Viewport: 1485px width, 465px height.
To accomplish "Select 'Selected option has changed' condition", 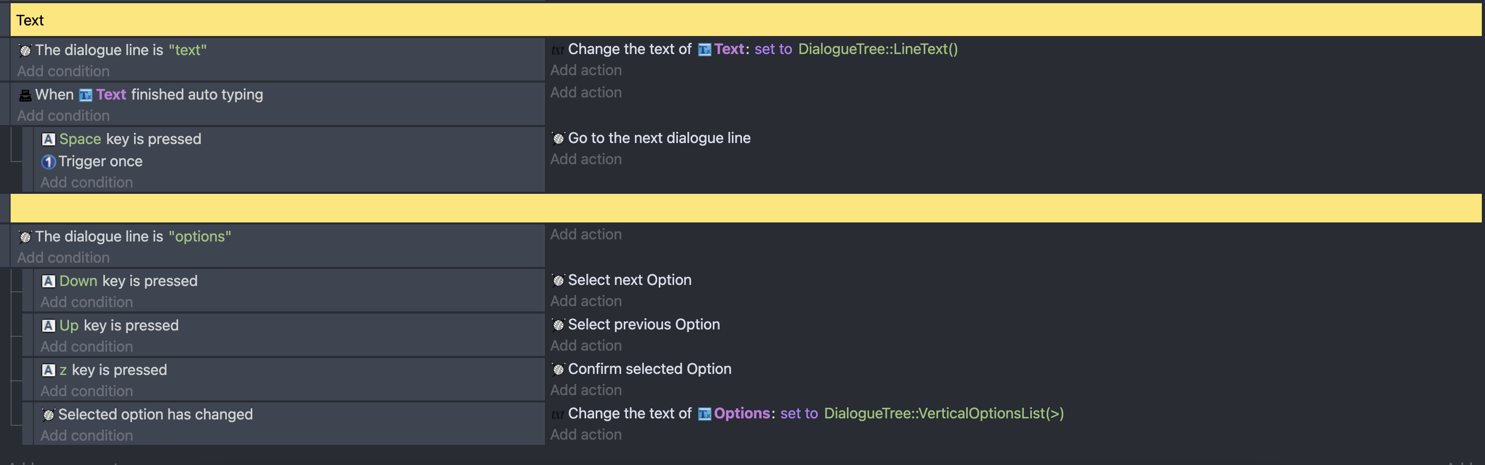I will (155, 414).
